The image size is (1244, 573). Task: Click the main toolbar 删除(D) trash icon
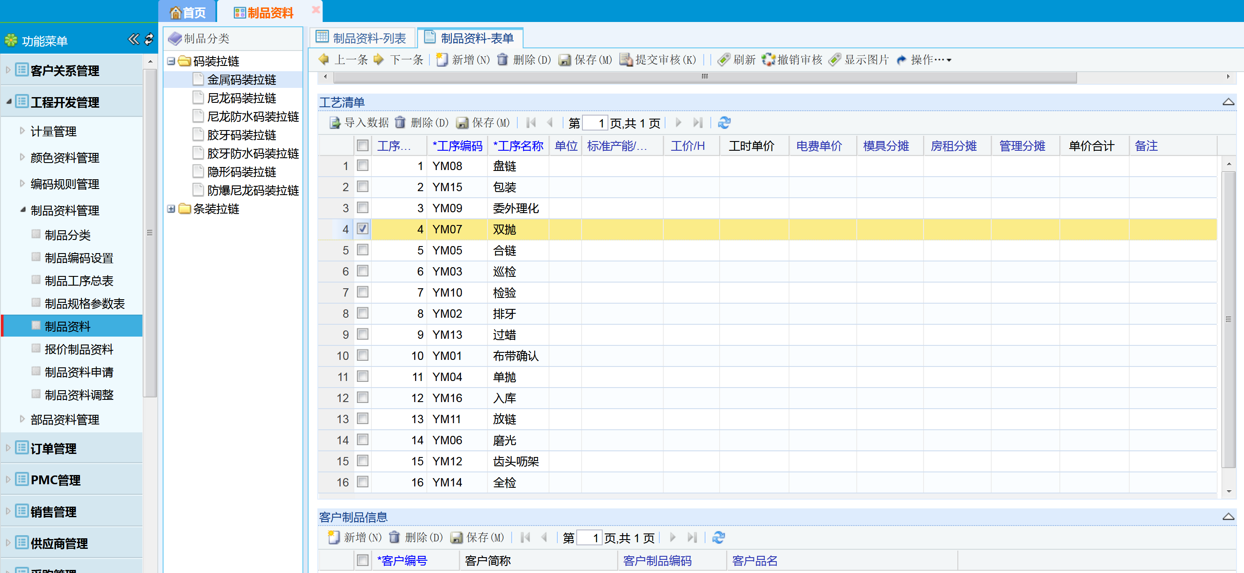tap(503, 59)
